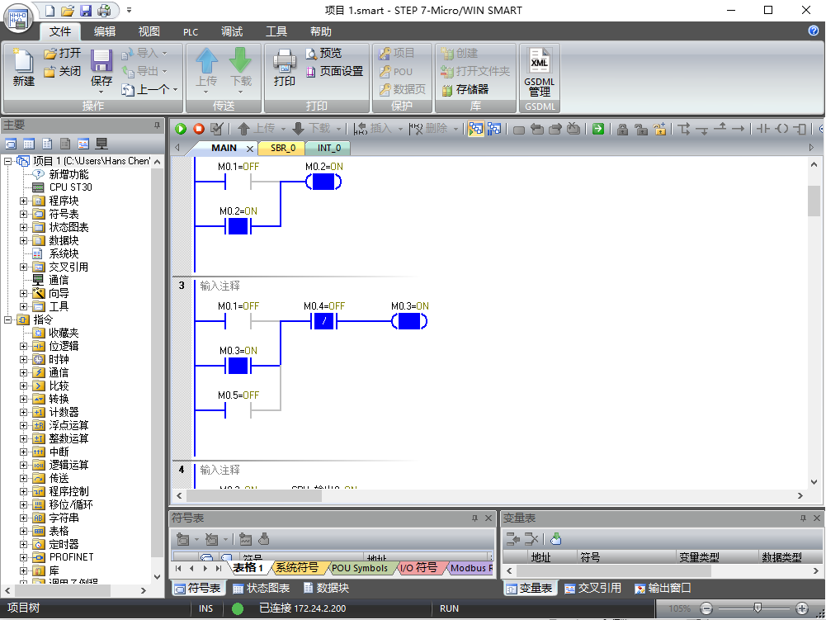Select the SBR_0 editor tab
826x620 pixels.
[x=283, y=148]
